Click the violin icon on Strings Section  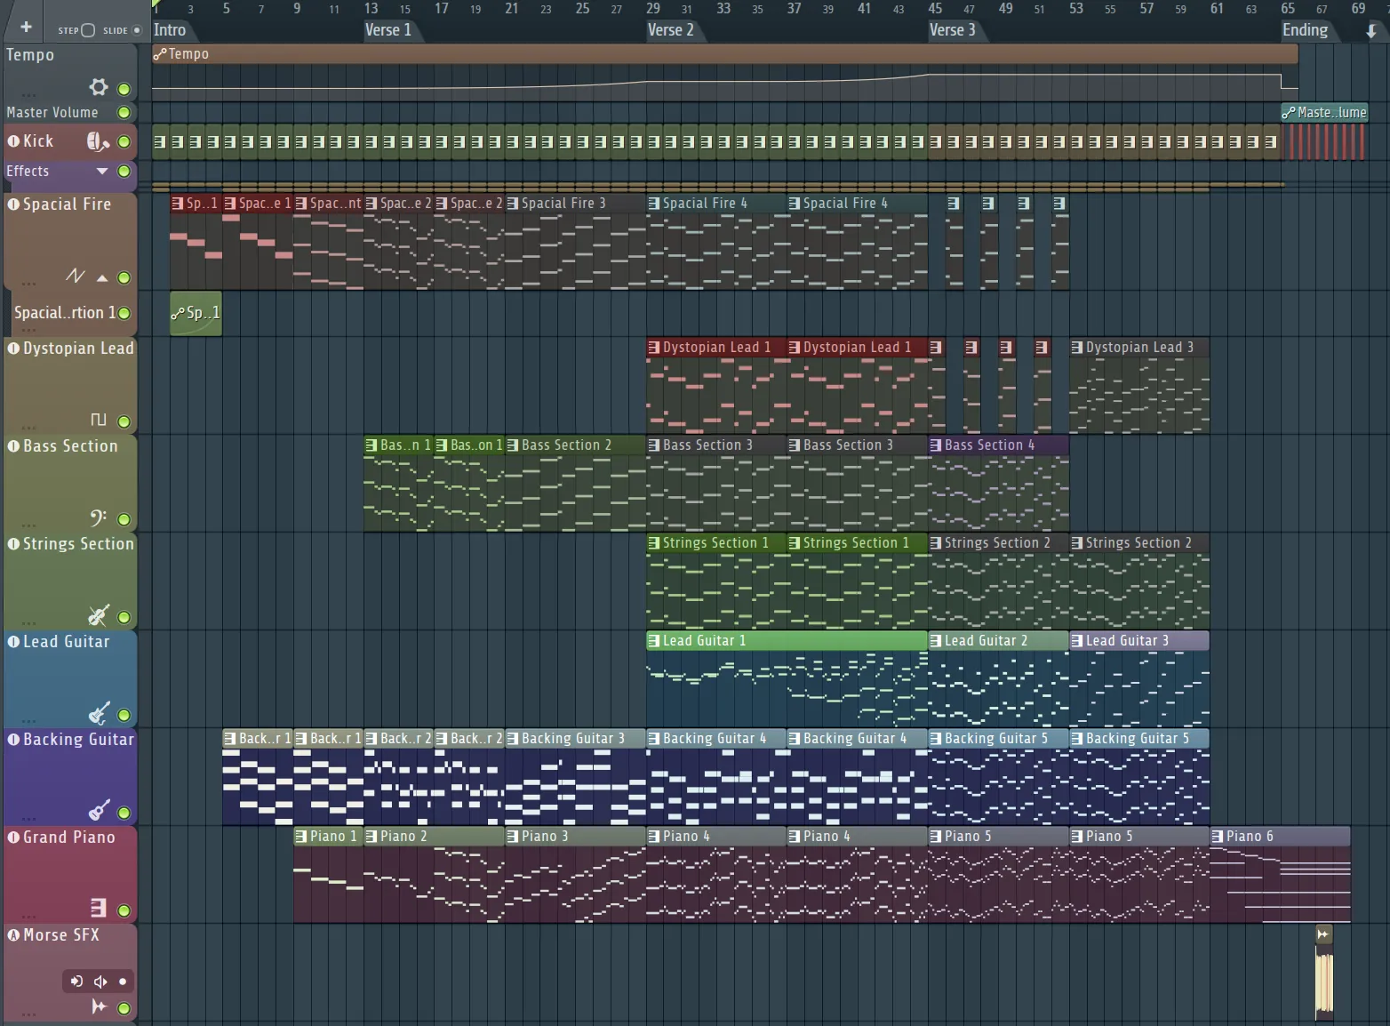tap(99, 615)
